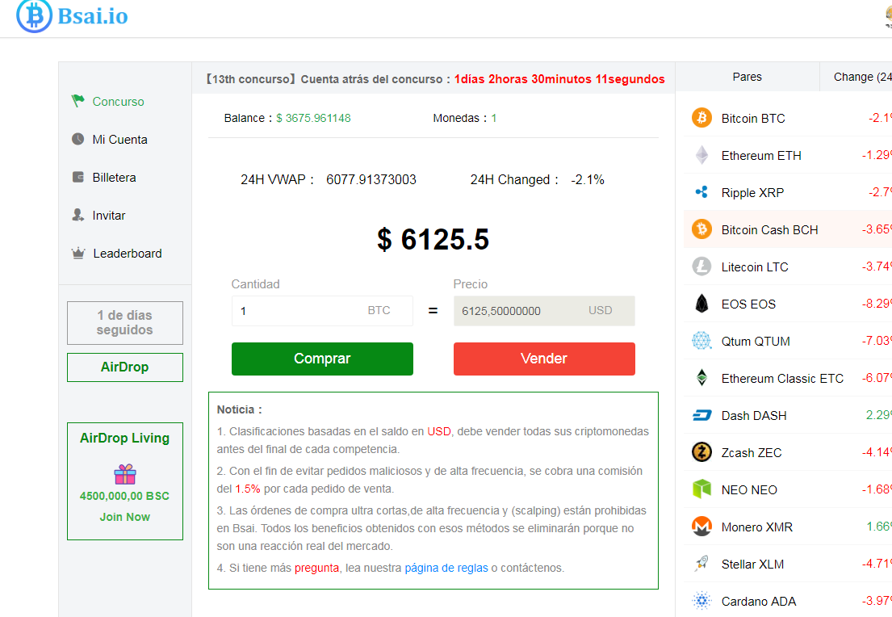Click the Qtum QTUM icon
The width and height of the screenshot is (892, 617).
click(x=701, y=341)
